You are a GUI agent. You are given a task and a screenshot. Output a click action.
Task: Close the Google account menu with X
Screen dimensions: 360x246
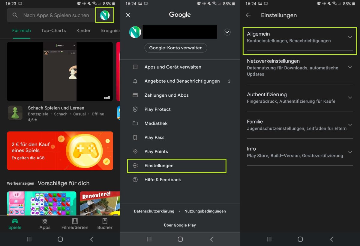point(128,15)
